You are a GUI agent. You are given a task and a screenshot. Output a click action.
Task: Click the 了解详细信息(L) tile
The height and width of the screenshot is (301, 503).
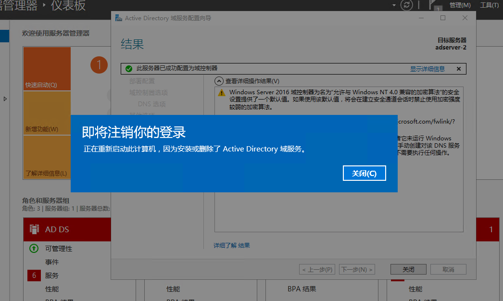point(47,157)
